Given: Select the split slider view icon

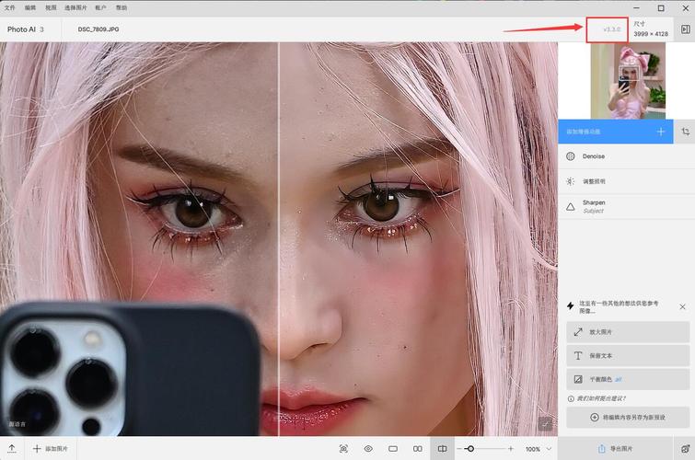Looking at the screenshot, I should [443, 449].
